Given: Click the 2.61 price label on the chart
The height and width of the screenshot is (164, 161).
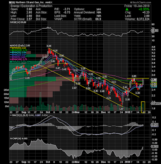Looking at the screenshot, I should tap(114, 82).
